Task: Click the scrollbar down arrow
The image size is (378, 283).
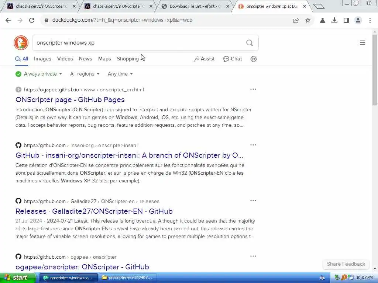Action: click(x=375, y=268)
